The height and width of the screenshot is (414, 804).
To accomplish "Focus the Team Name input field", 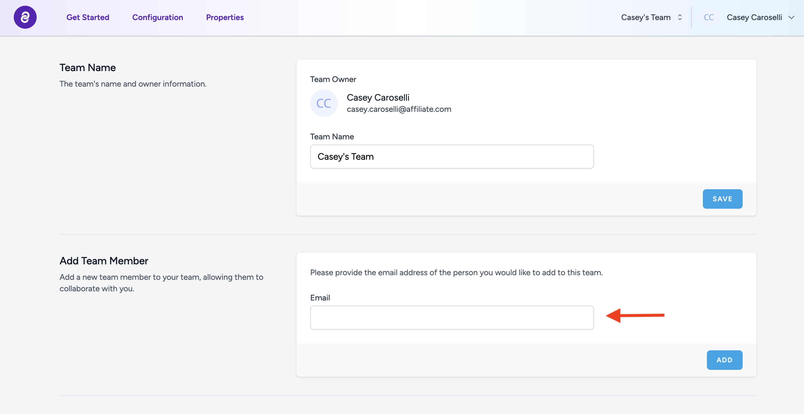I will point(452,157).
